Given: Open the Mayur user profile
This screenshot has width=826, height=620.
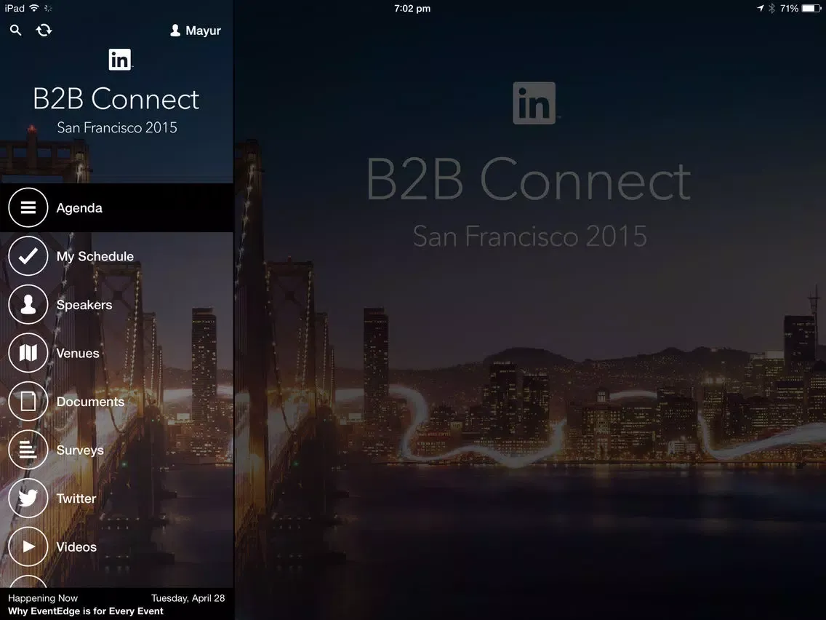Looking at the screenshot, I should click(x=196, y=31).
